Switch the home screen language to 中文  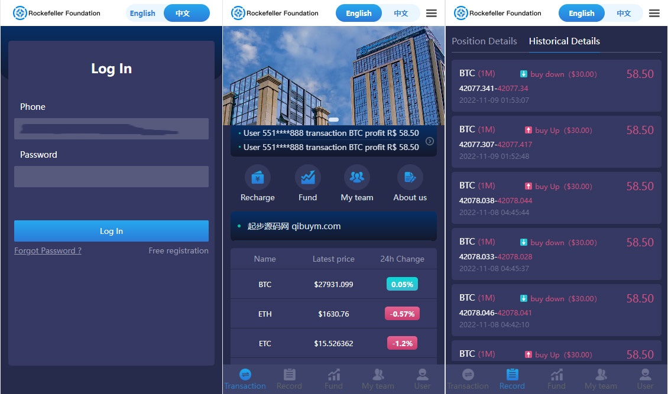[x=401, y=13]
